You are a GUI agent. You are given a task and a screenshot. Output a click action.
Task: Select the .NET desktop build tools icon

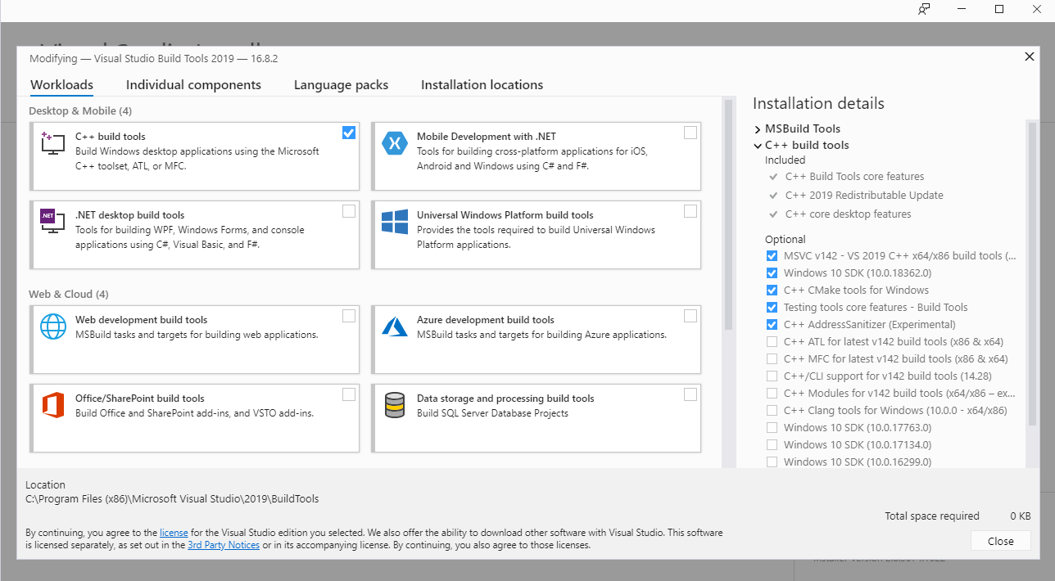(x=52, y=221)
